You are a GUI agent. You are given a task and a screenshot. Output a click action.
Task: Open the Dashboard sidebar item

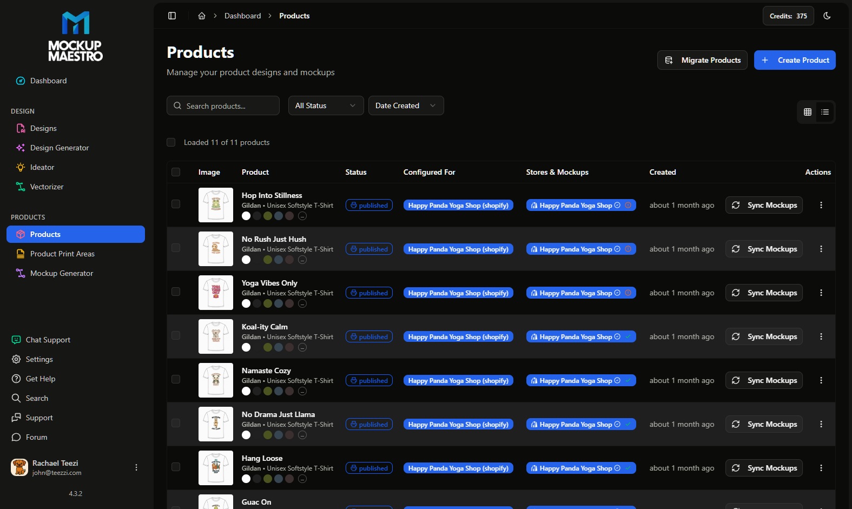coord(76,81)
